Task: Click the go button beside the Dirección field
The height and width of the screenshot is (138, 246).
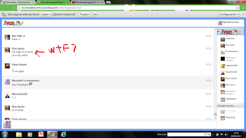Action: click(209, 135)
